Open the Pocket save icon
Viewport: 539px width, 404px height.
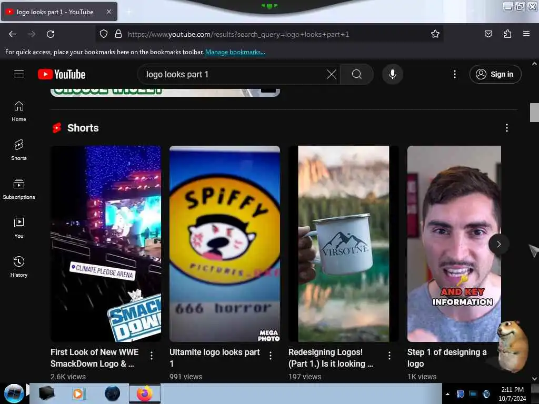488,34
